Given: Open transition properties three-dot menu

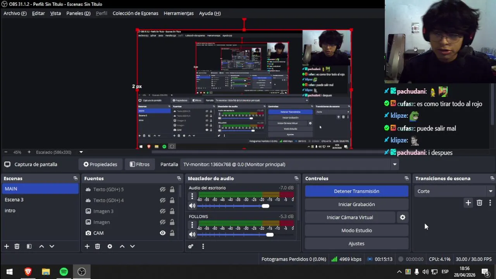Looking at the screenshot, I should (490, 203).
